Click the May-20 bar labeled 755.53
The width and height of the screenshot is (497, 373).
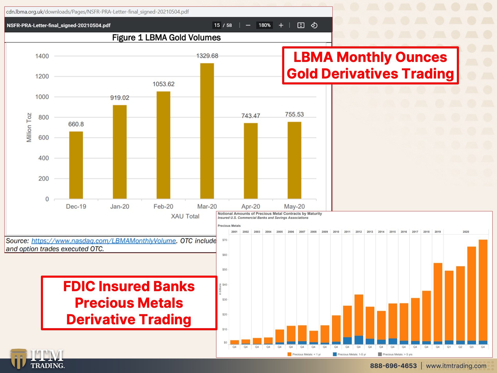coord(294,160)
